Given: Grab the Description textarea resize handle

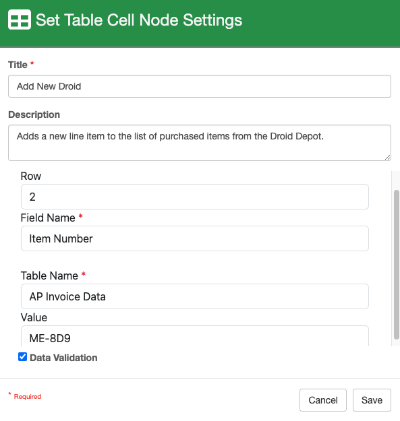Looking at the screenshot, I should click(x=387, y=158).
